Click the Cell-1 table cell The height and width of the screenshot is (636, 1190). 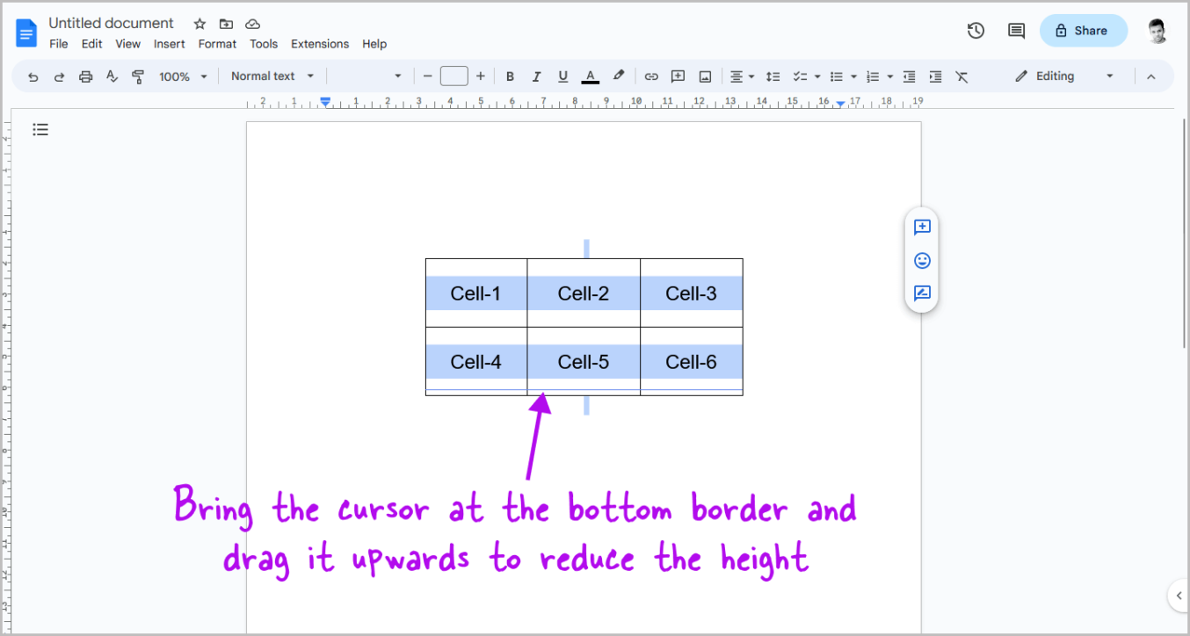click(475, 293)
